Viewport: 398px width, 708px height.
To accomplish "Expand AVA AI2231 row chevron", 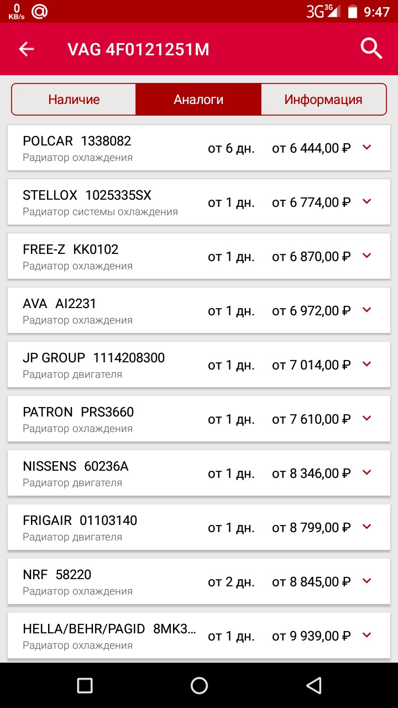I will coord(366,310).
